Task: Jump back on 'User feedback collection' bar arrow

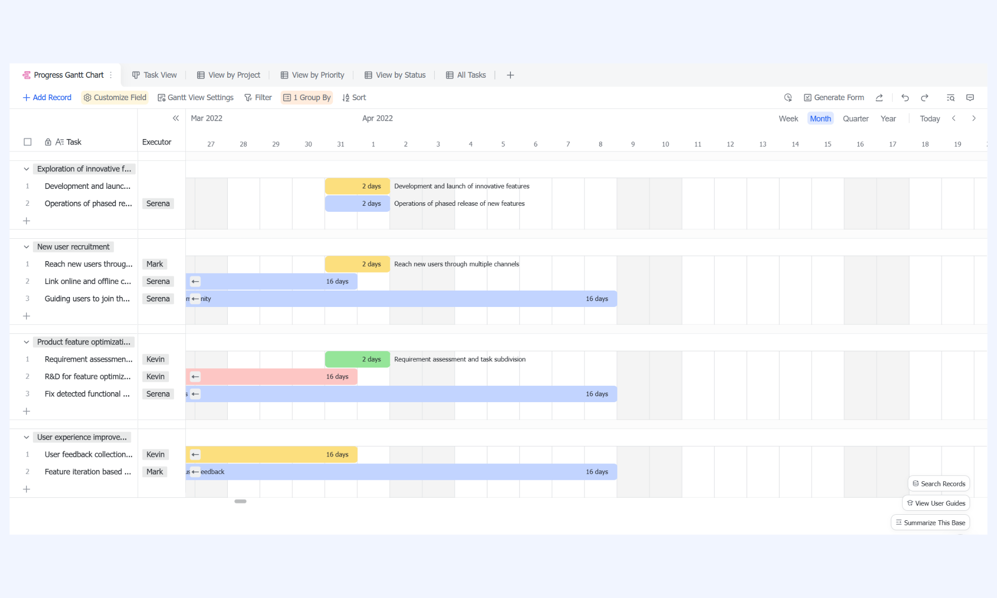Action: [195, 454]
